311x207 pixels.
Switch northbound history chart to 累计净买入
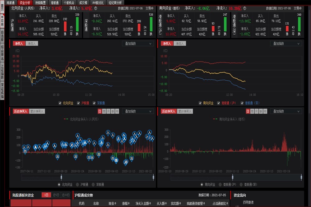(x=37, y=112)
